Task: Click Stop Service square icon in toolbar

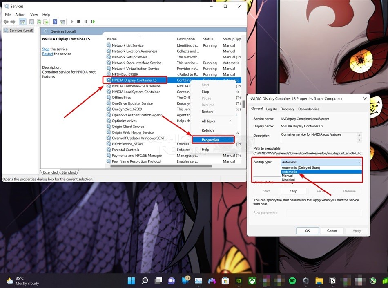Action: point(79,22)
